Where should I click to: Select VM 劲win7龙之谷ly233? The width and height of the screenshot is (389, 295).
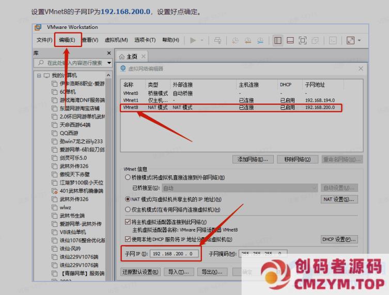[x=77, y=141]
